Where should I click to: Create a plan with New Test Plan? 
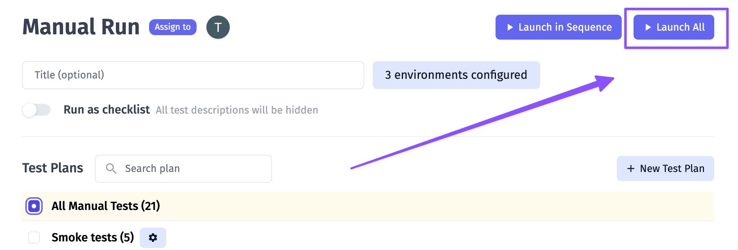coord(666,168)
